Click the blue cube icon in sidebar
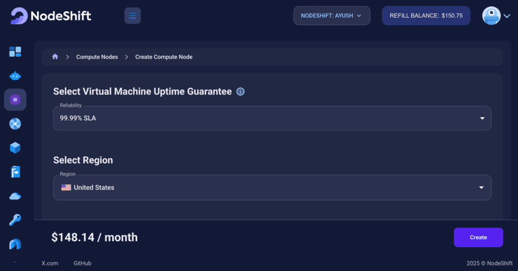The width and height of the screenshot is (518, 271). click(x=15, y=148)
